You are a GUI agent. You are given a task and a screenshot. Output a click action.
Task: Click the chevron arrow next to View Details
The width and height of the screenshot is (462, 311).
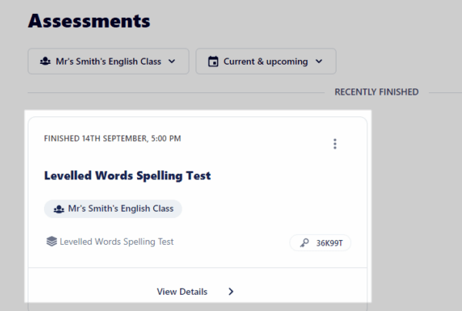point(231,292)
